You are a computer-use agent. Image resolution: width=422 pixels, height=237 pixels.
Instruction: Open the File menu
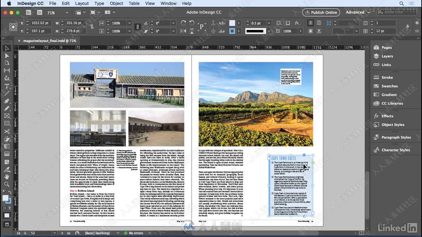52,3
